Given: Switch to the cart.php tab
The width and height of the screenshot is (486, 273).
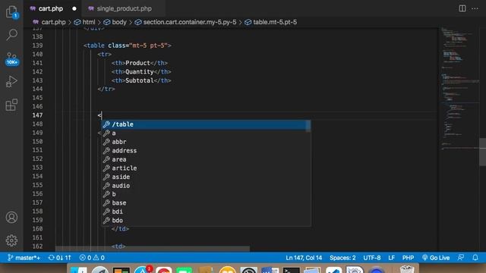Looking at the screenshot, I should click(51, 8).
